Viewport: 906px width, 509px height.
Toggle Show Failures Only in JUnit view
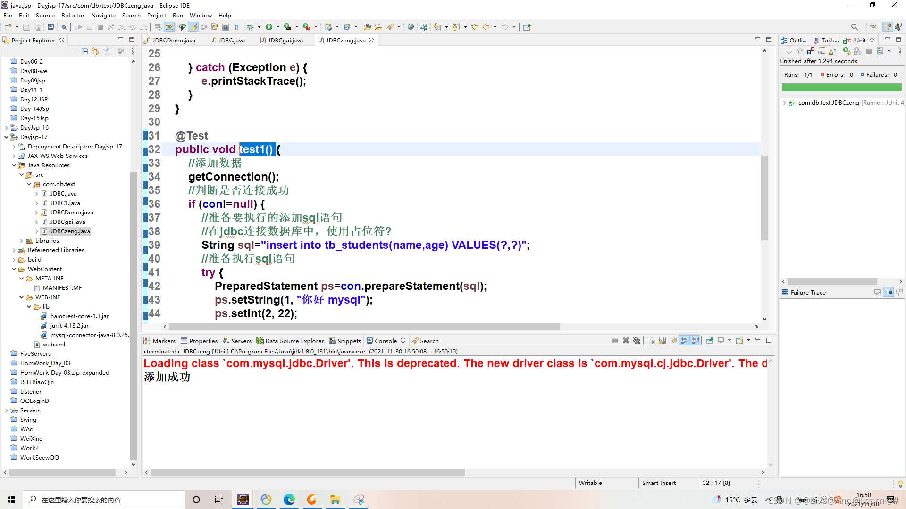(x=811, y=51)
